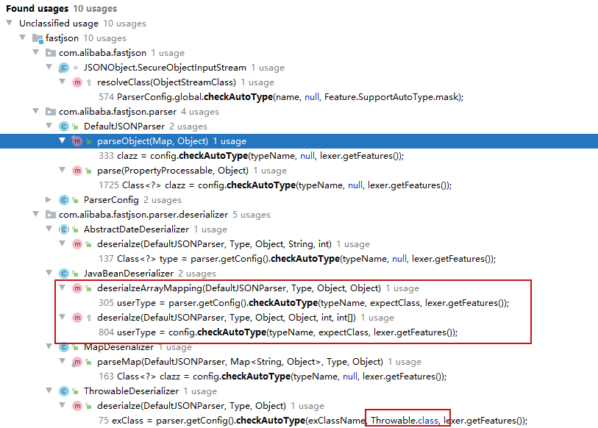Collapse the DefaultJSONParser class node
This screenshot has width=598, height=428.
[x=49, y=126]
